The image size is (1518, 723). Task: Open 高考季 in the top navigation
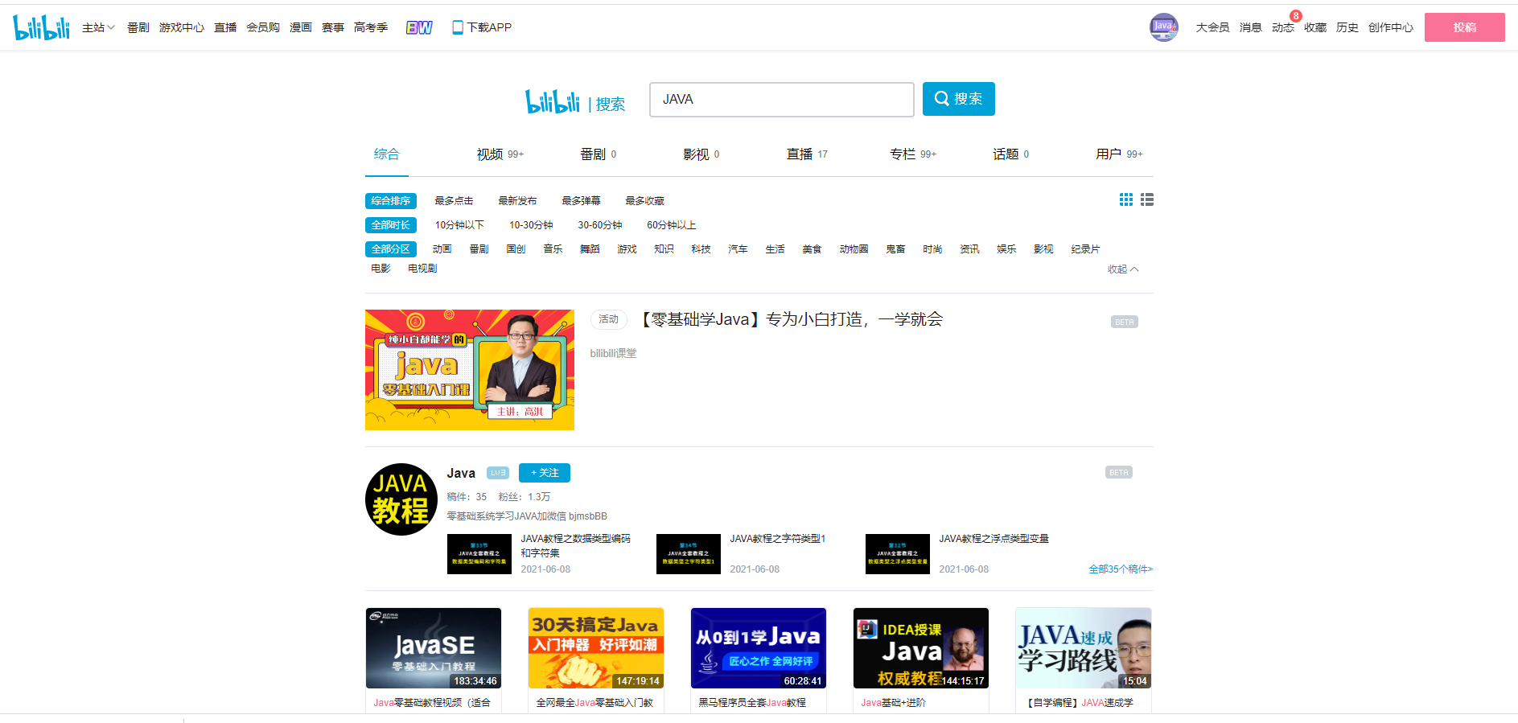371,27
